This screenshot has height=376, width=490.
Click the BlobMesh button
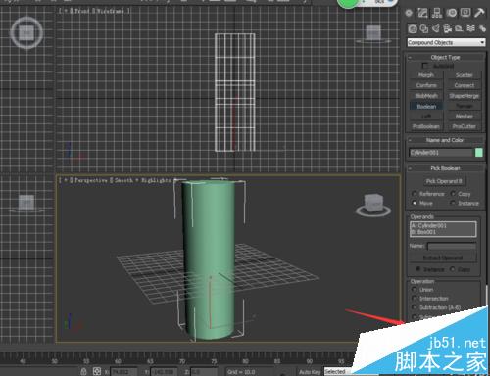[426, 96]
